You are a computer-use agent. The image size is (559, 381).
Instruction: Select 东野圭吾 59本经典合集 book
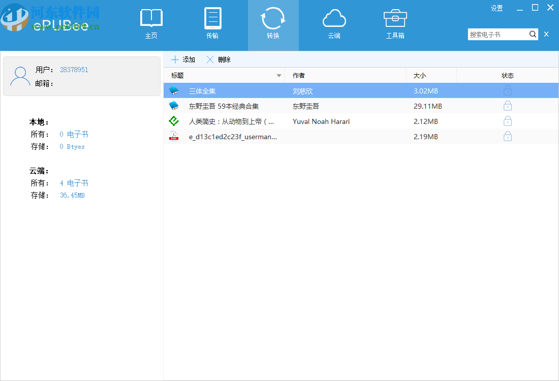(361, 106)
